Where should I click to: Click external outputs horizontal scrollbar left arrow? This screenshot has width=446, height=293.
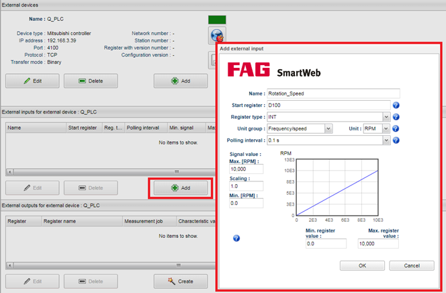click(x=9, y=265)
